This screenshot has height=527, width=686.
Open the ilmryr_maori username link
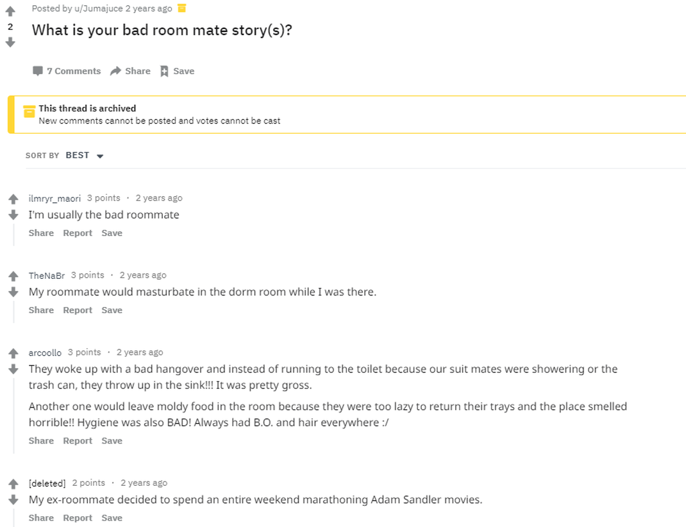pos(55,198)
